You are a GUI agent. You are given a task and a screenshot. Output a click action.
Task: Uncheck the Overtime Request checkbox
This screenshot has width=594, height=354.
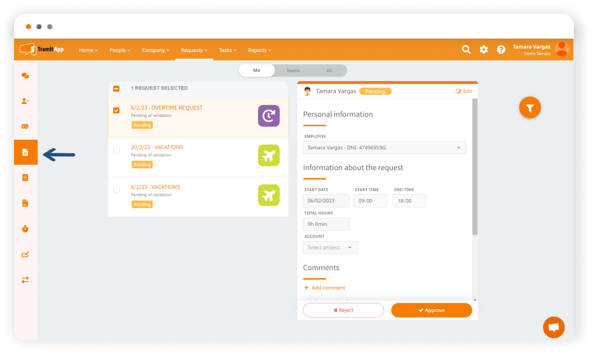click(x=116, y=111)
